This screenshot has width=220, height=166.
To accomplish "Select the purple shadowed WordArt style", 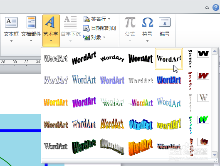I will pos(112,80).
